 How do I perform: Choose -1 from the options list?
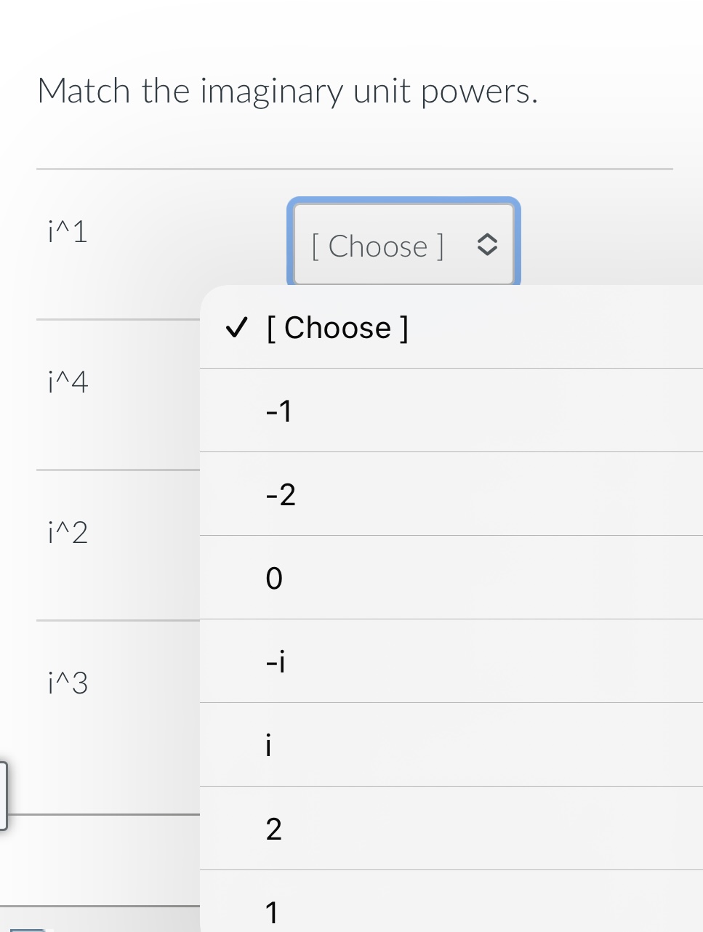tap(279, 411)
